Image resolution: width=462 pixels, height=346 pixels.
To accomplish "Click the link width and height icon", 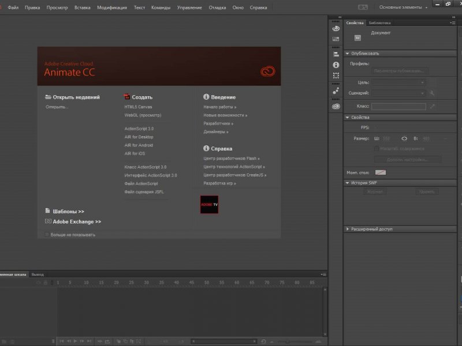I will pos(404,138).
